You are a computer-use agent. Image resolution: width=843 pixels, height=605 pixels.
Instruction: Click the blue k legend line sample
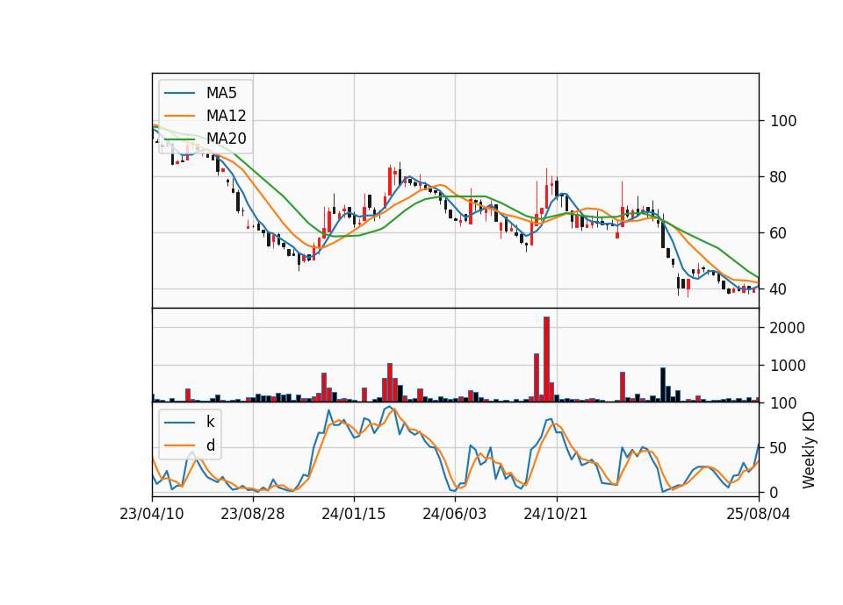(x=179, y=423)
